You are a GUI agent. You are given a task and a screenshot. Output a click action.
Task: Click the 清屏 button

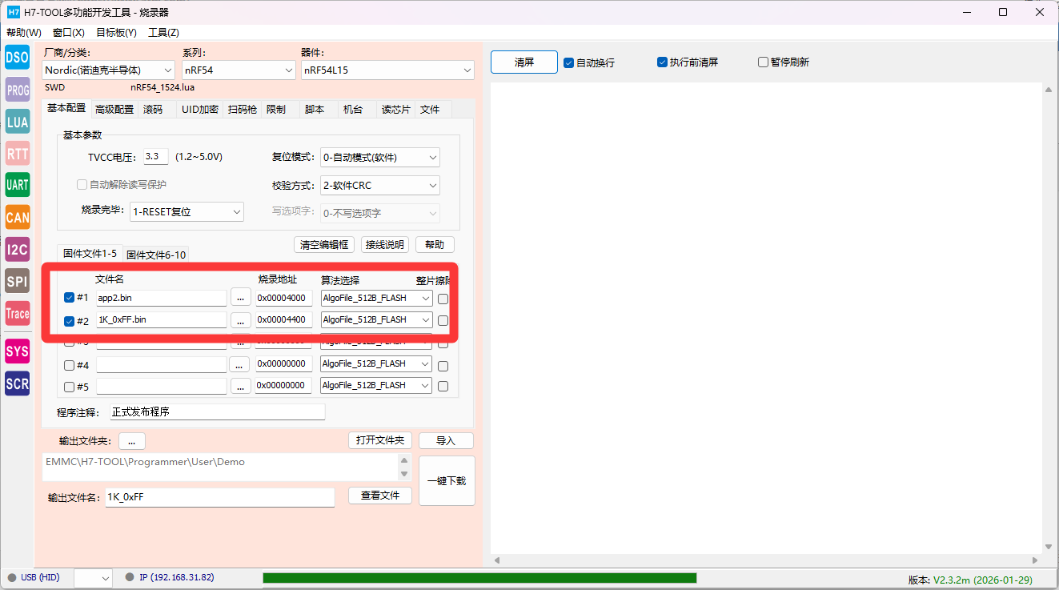tap(523, 62)
